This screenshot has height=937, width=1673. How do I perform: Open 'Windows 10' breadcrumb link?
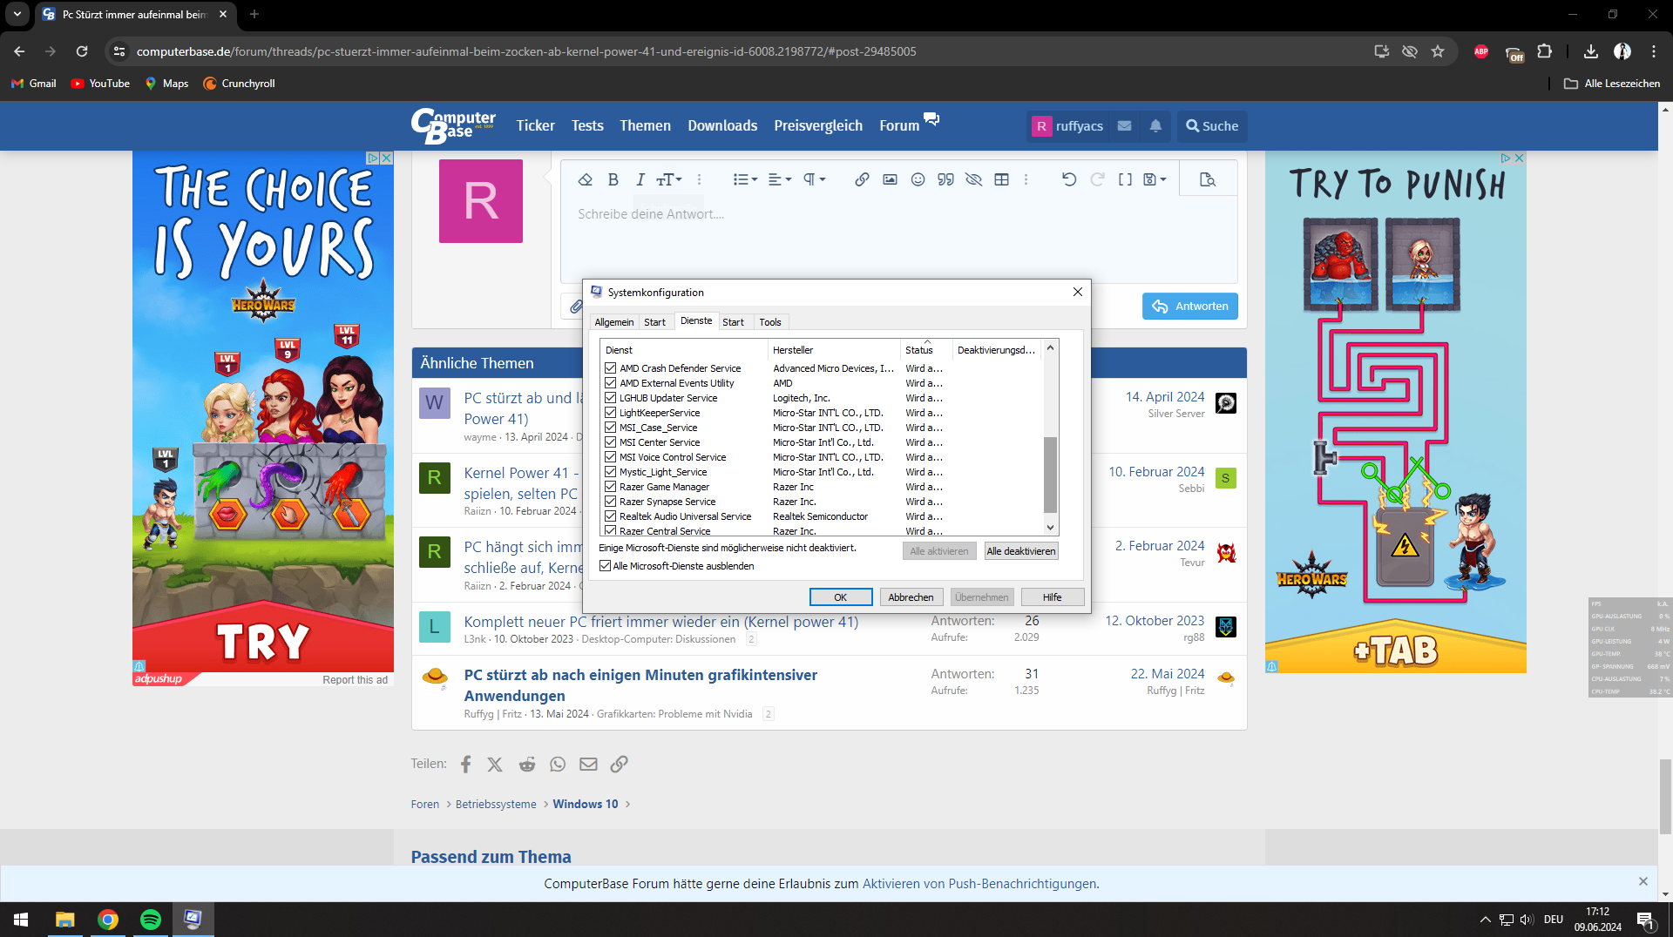tap(586, 804)
